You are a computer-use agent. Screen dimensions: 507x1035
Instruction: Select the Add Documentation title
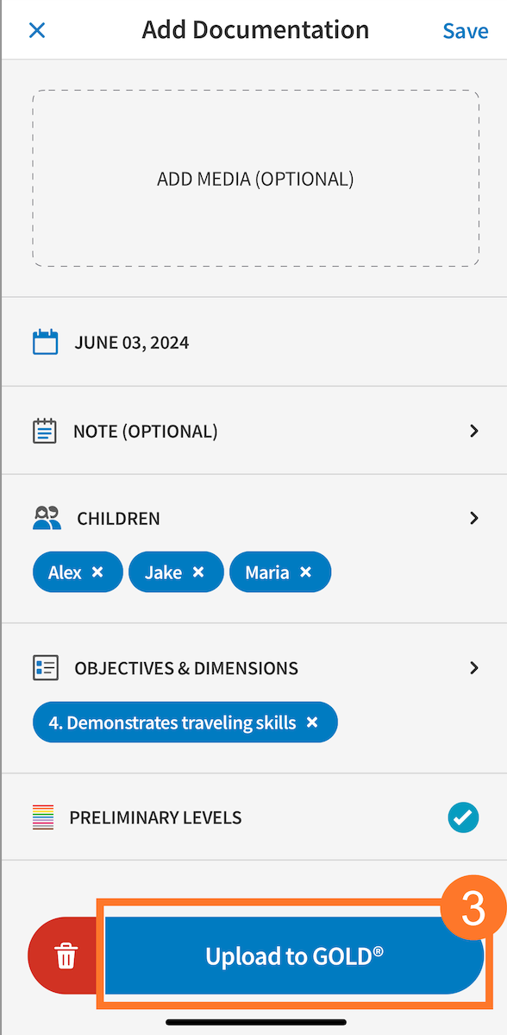pyautogui.click(x=255, y=29)
